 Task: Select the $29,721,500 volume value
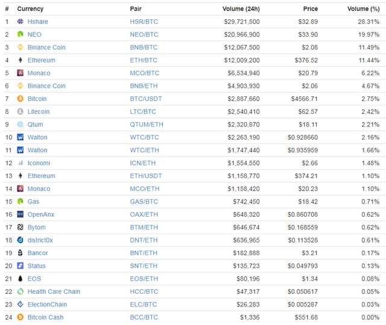point(242,22)
